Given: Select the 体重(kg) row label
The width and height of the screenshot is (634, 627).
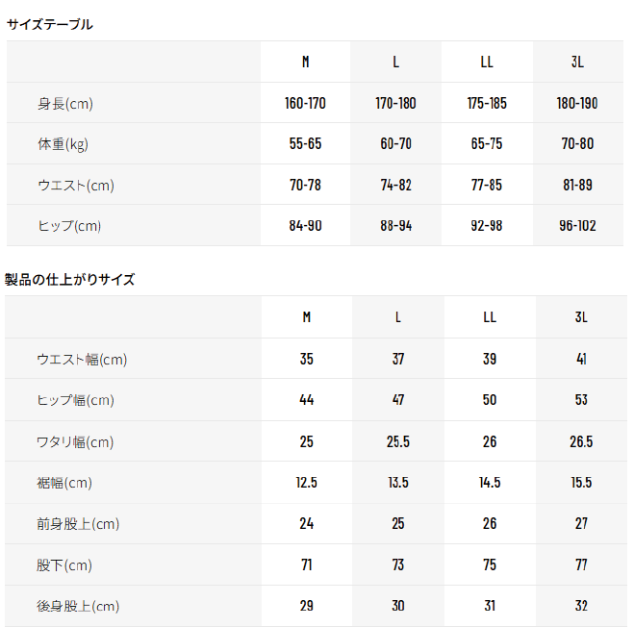Looking at the screenshot, I should [x=63, y=145].
